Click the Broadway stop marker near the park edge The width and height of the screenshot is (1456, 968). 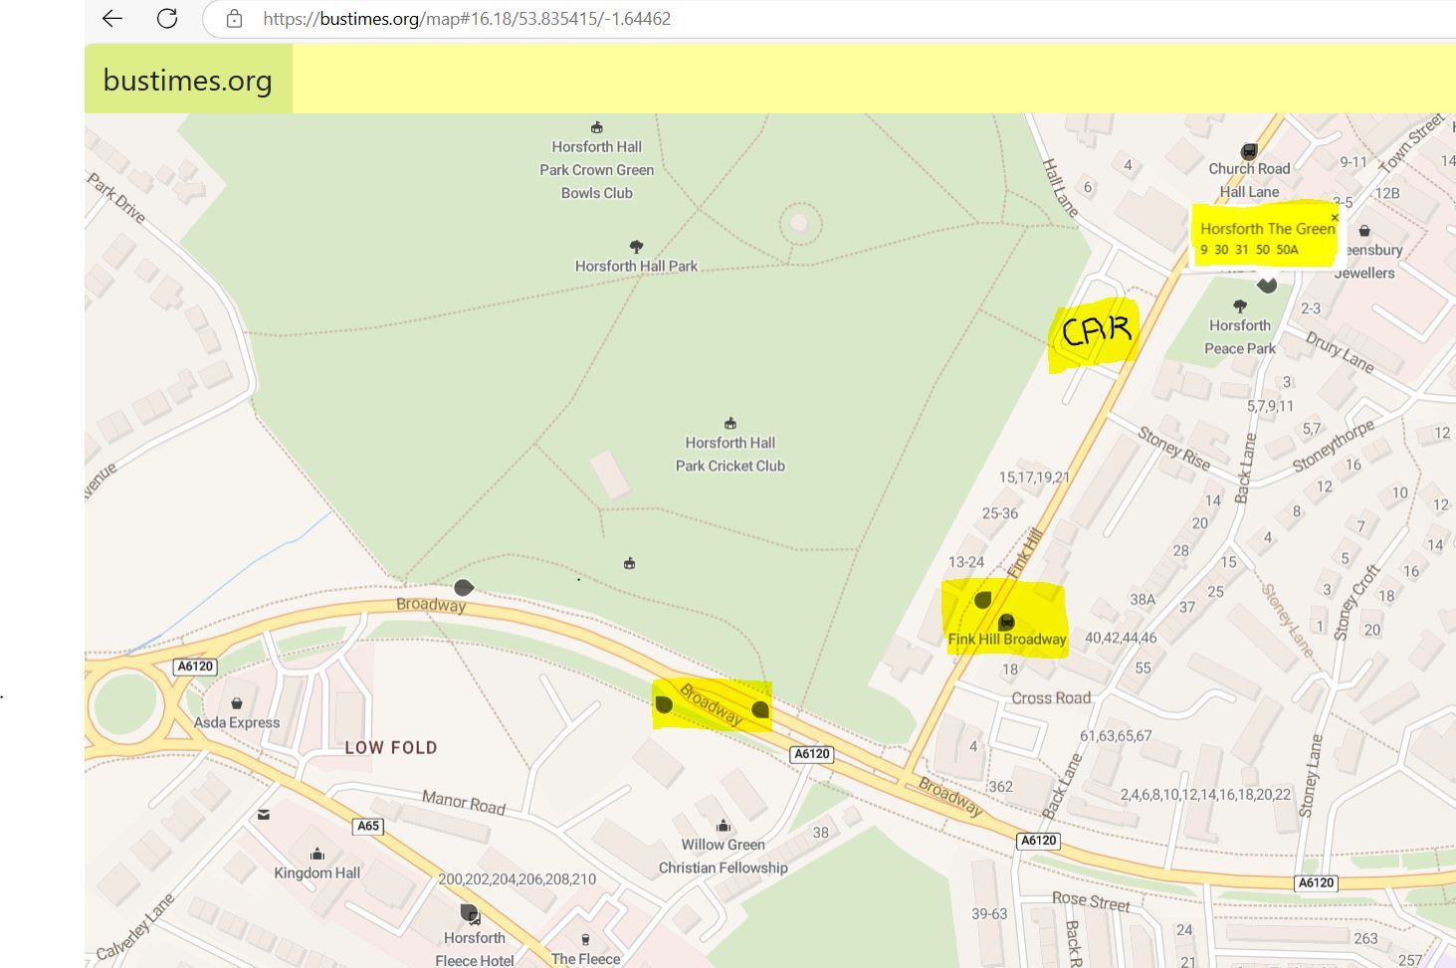coord(464,588)
